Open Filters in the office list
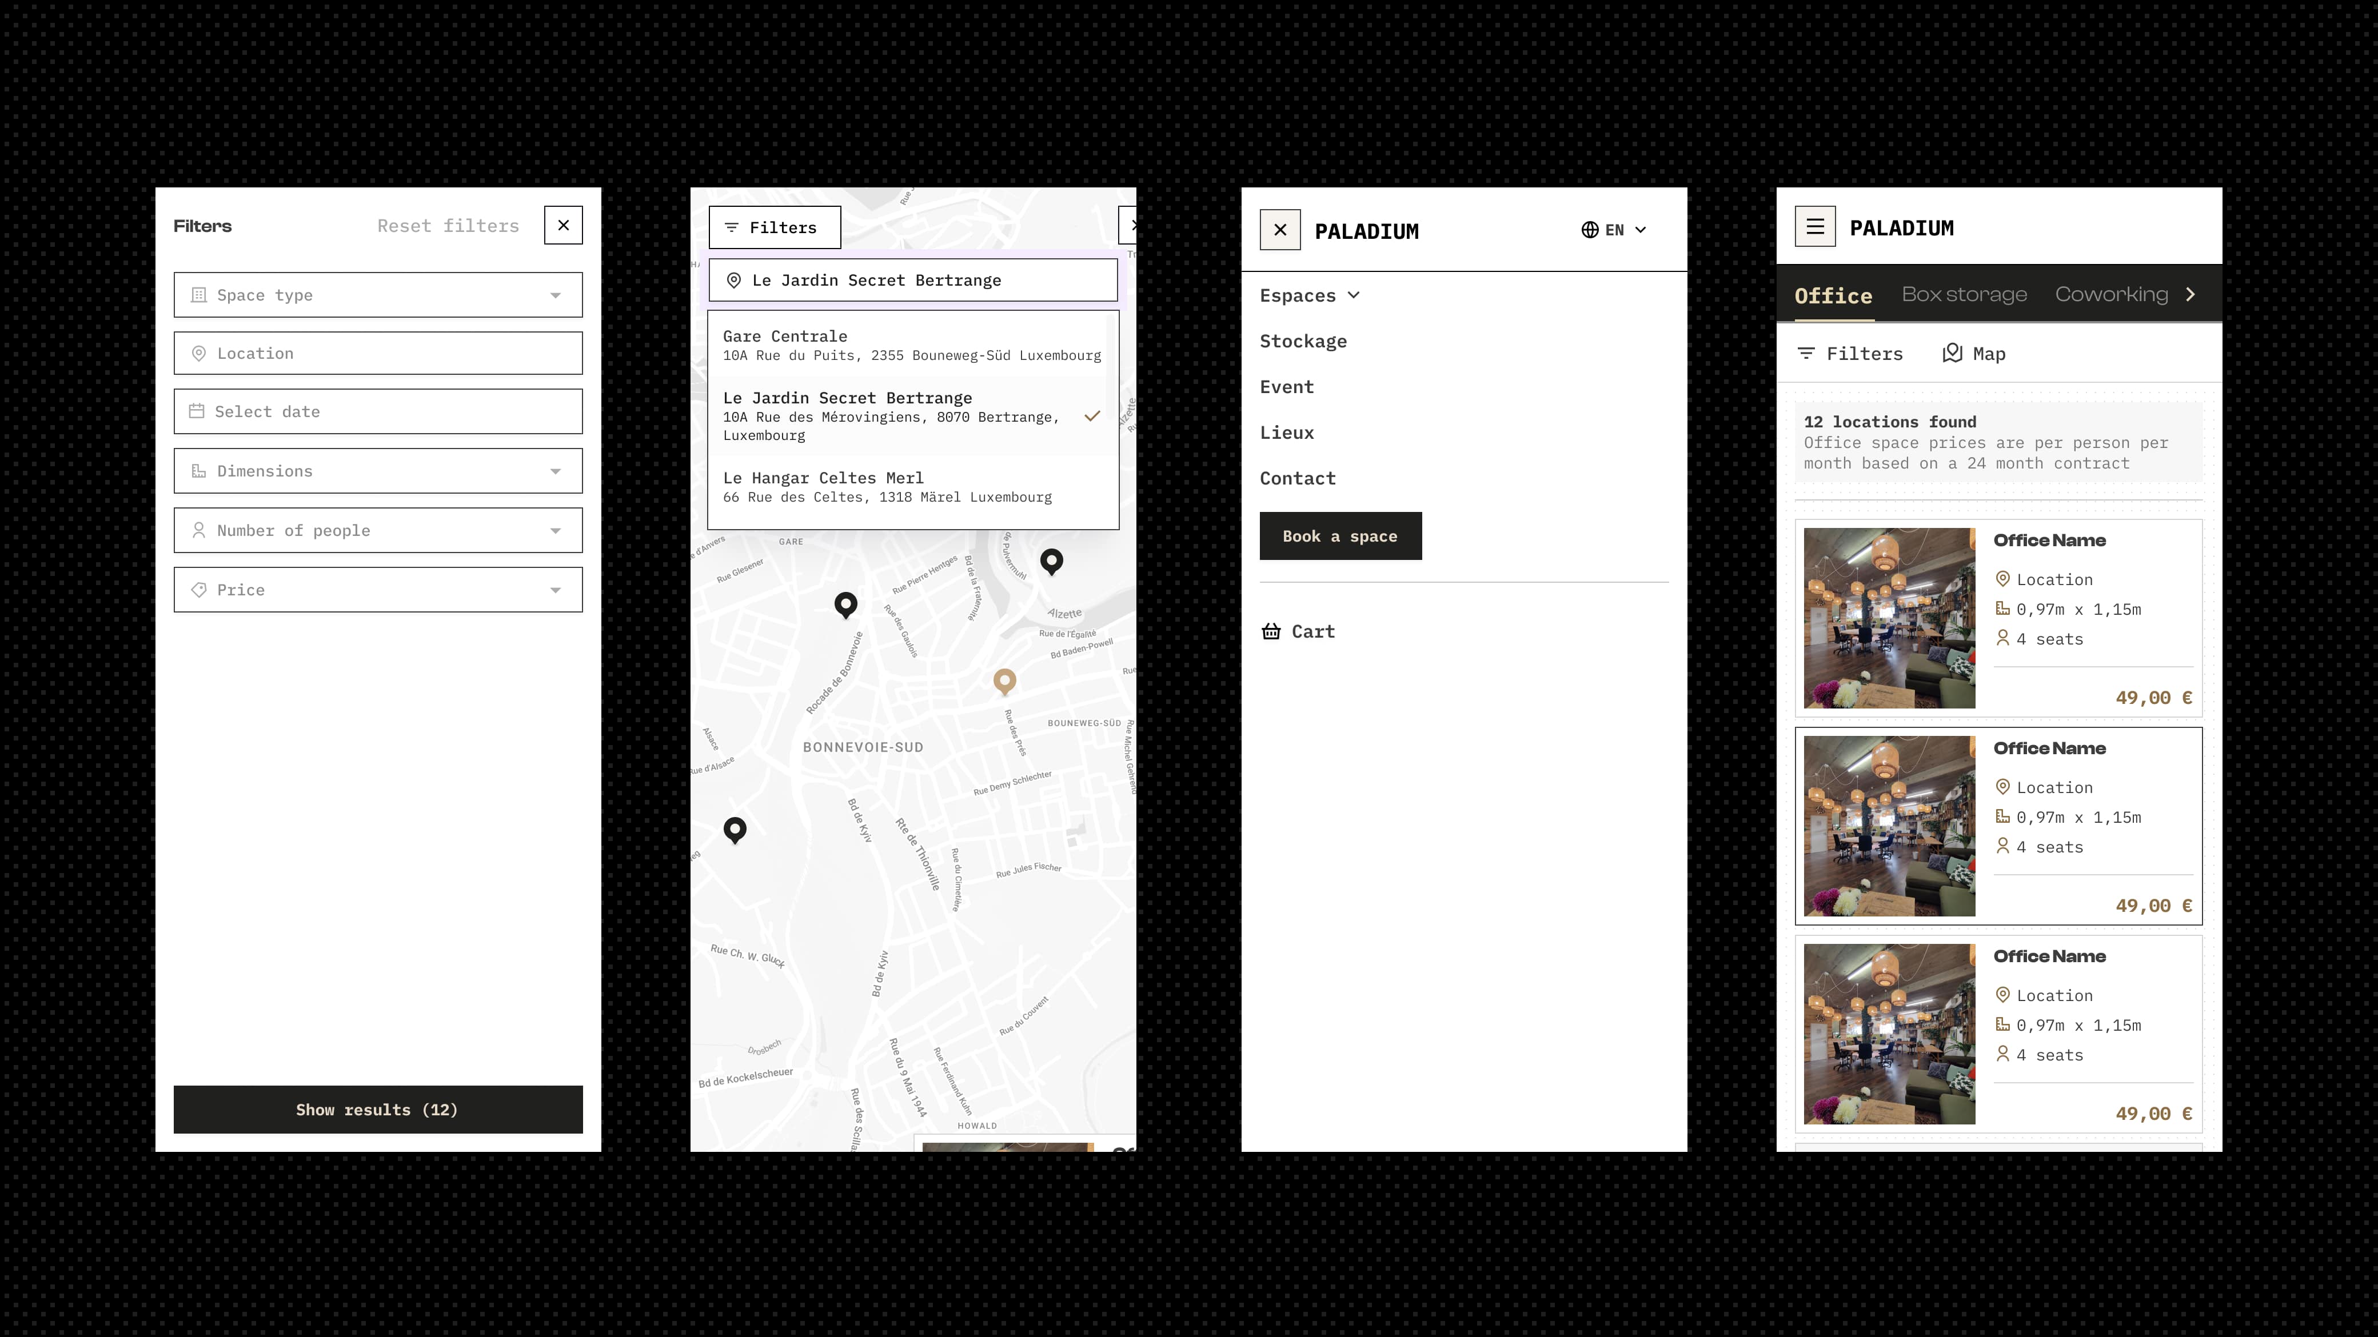Viewport: 2378px width, 1337px height. (1850, 354)
